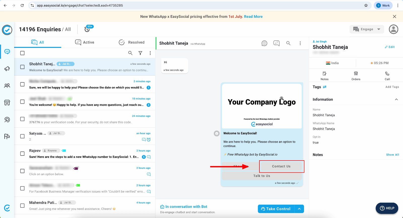The image size is (403, 218).
Task: Open the user profile avatar icon
Action: click(x=393, y=29)
